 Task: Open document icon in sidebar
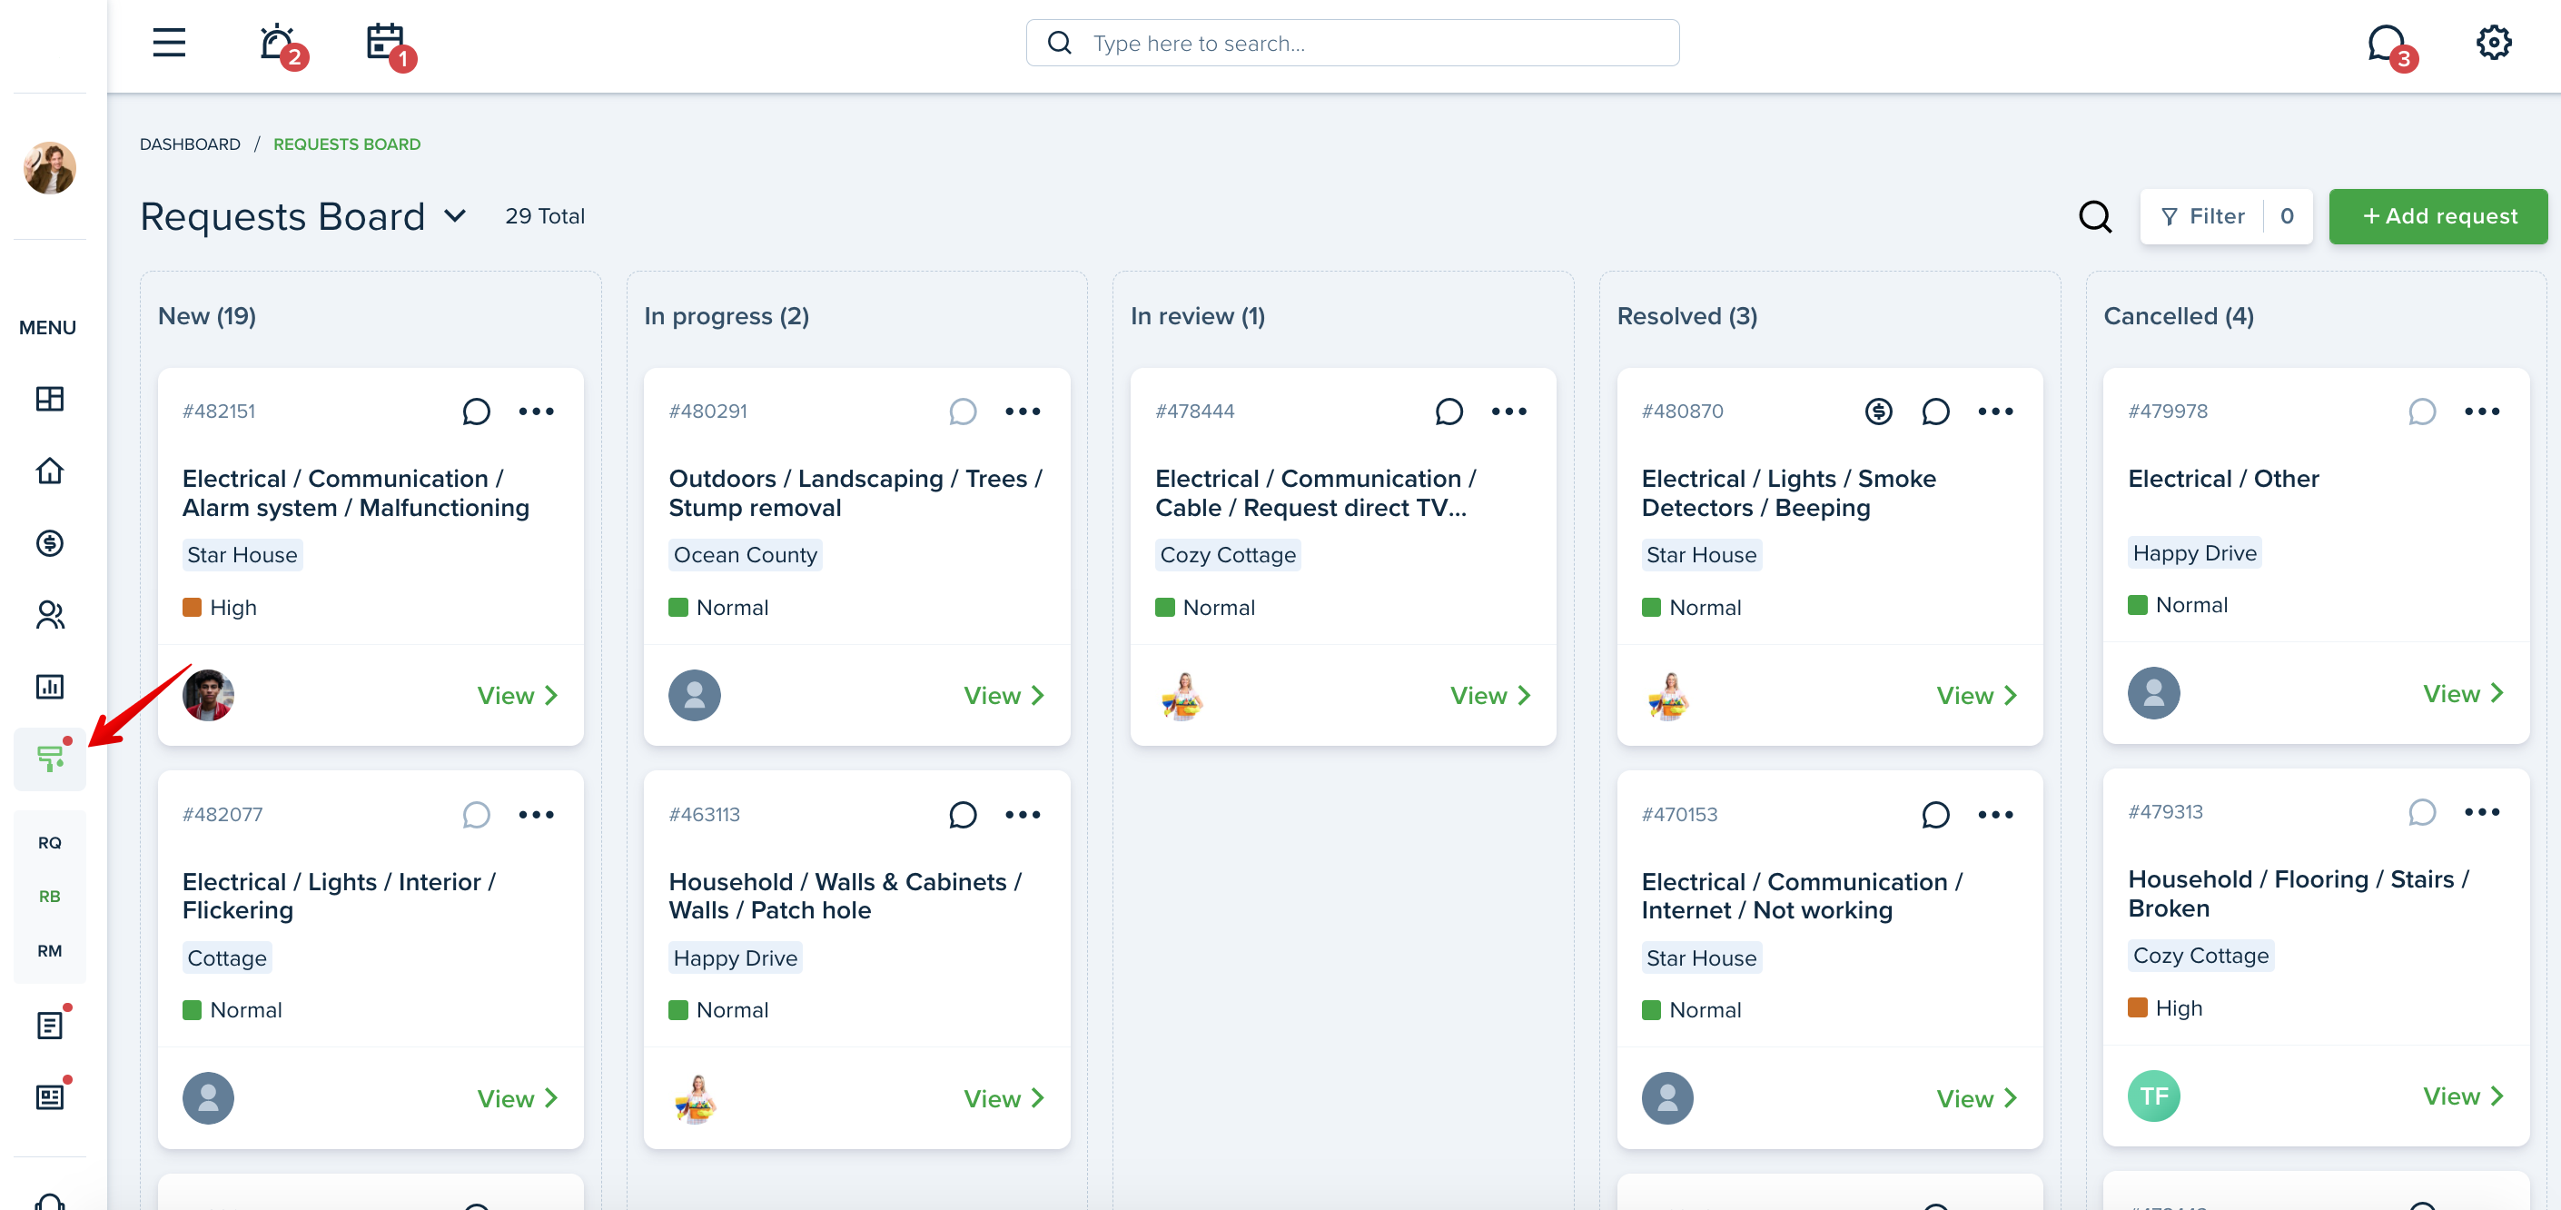(x=50, y=1024)
